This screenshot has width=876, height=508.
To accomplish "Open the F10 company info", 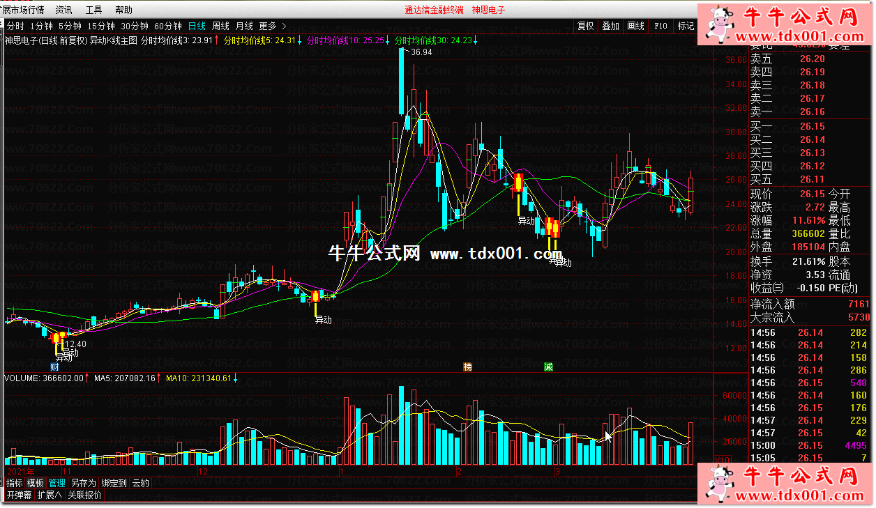I will pos(660,26).
